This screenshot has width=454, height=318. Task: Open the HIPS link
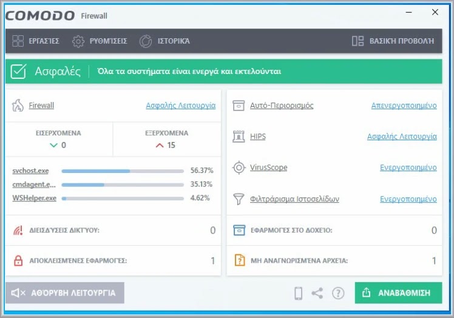[x=258, y=136]
